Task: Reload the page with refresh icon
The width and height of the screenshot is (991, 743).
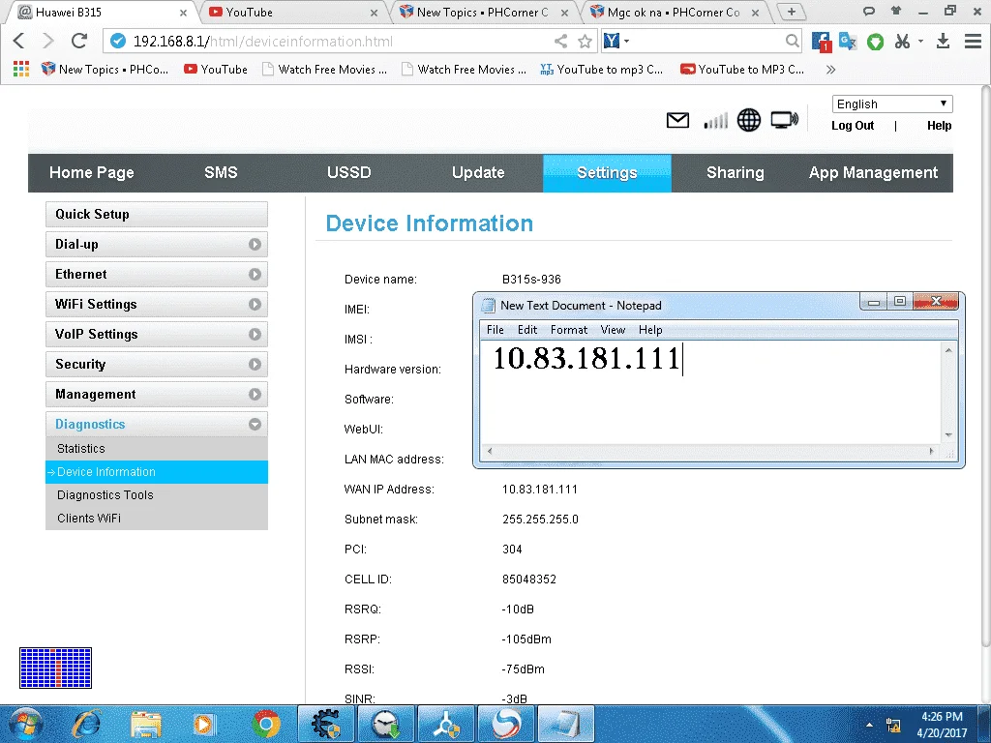Action: coord(79,41)
